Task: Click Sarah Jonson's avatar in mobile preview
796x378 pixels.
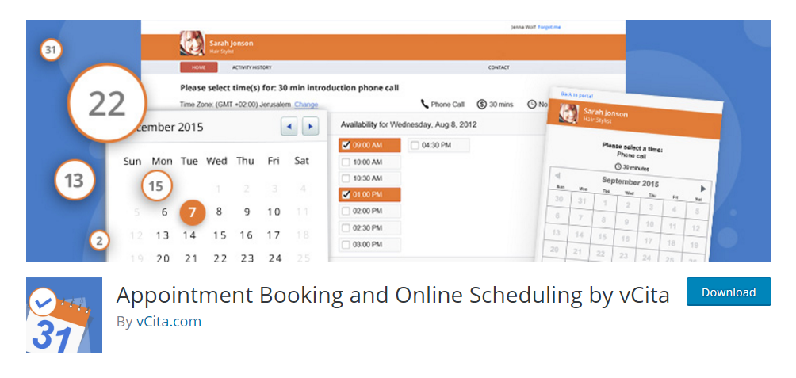Action: point(568,113)
